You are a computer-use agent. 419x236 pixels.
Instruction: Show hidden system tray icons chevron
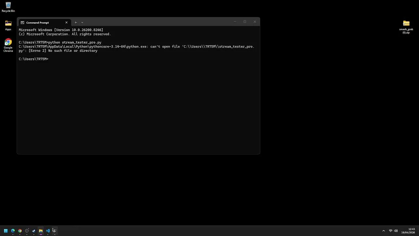(384, 231)
